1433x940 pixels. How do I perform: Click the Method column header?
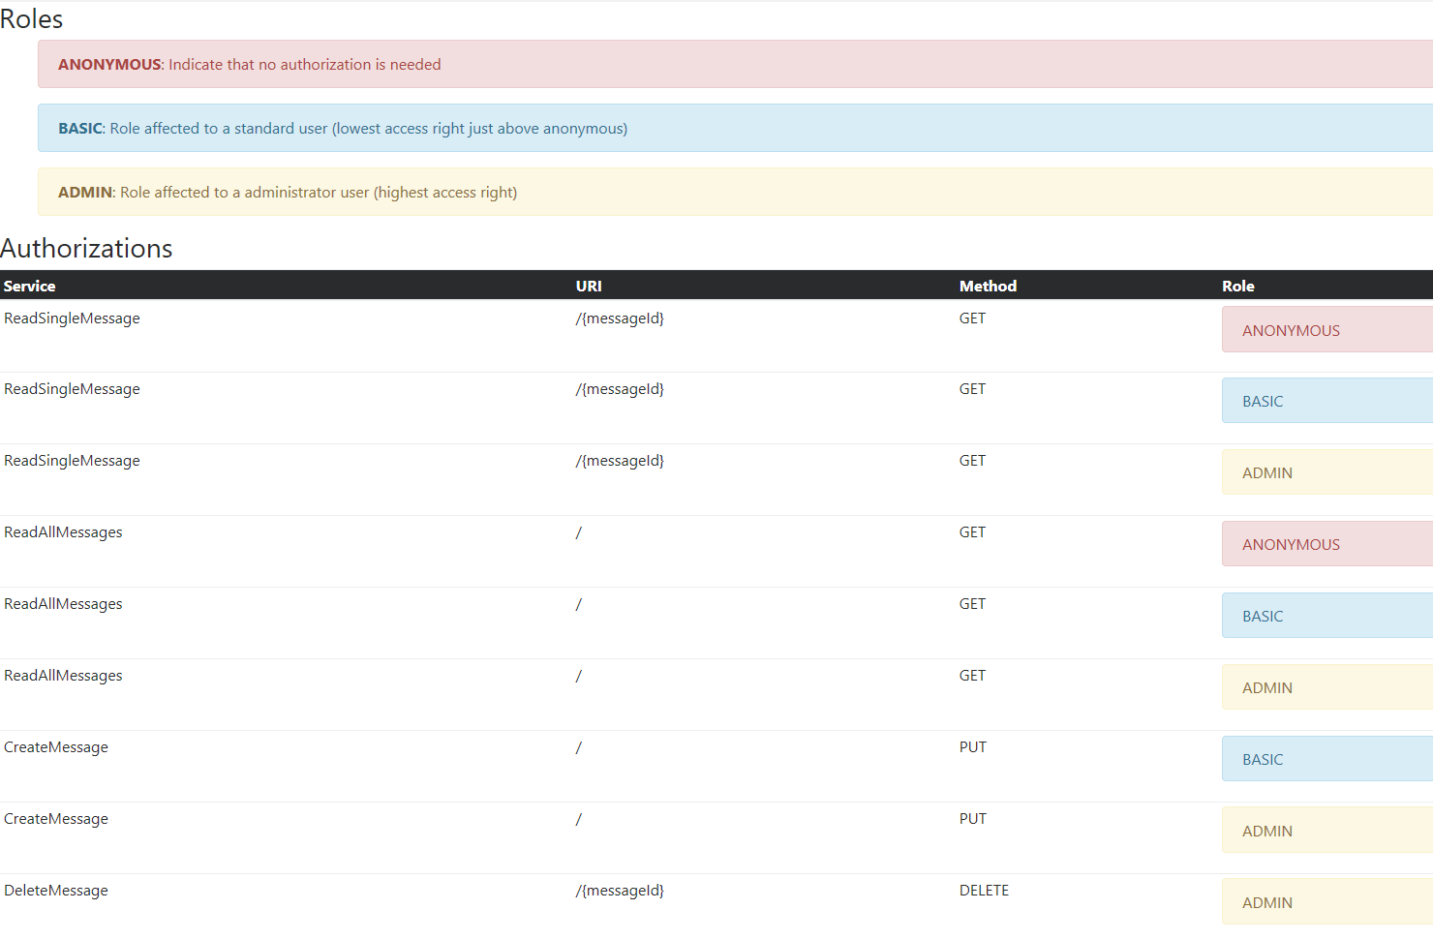point(988,287)
